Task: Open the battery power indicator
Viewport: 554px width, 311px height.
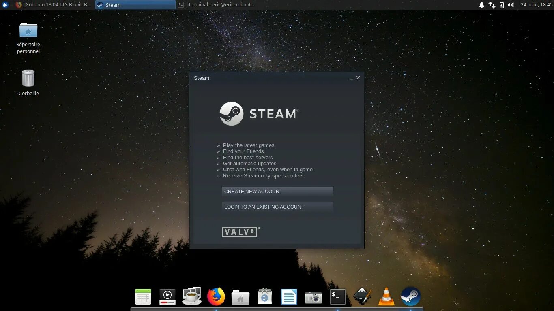Action: (x=502, y=5)
